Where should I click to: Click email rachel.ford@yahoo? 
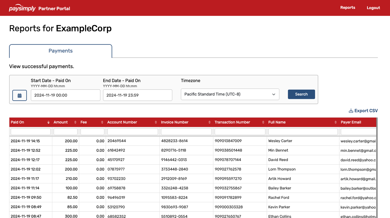coord(358,198)
